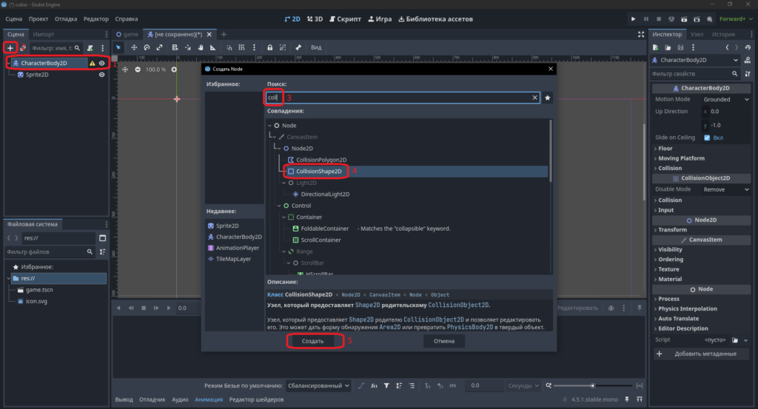The image size is (758, 409).
Task: Select TileMapLayer in recent list
Action: pos(229,259)
